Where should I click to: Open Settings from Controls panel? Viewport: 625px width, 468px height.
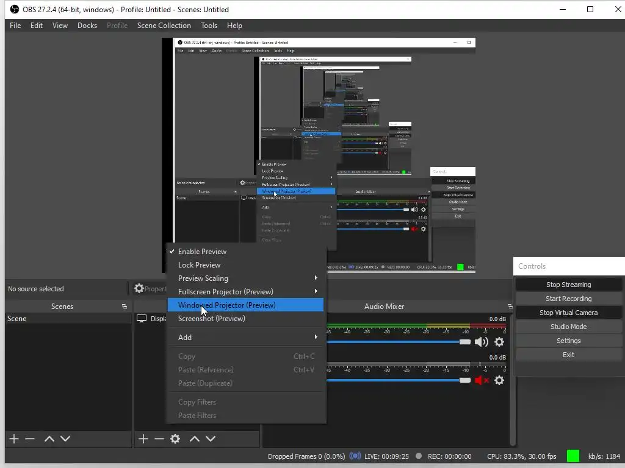tap(568, 341)
